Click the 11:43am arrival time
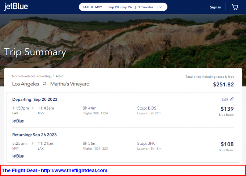246x176 pixels. 46,108
